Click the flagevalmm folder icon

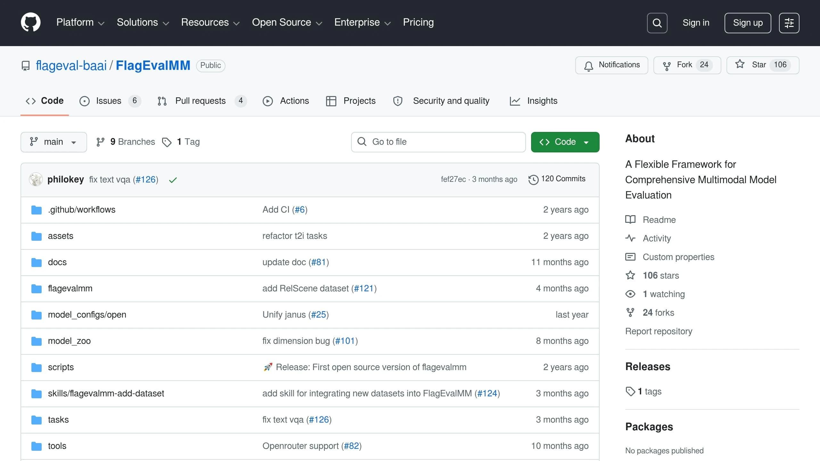pos(37,289)
